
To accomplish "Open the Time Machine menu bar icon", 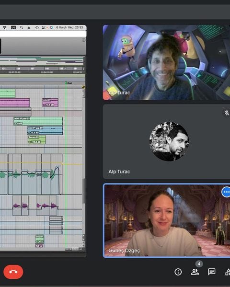I will click(x=37, y=28).
